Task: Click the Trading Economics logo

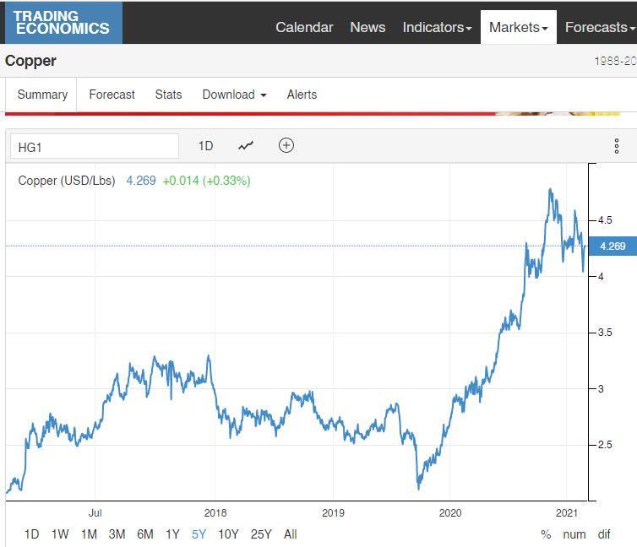Action: (x=62, y=22)
